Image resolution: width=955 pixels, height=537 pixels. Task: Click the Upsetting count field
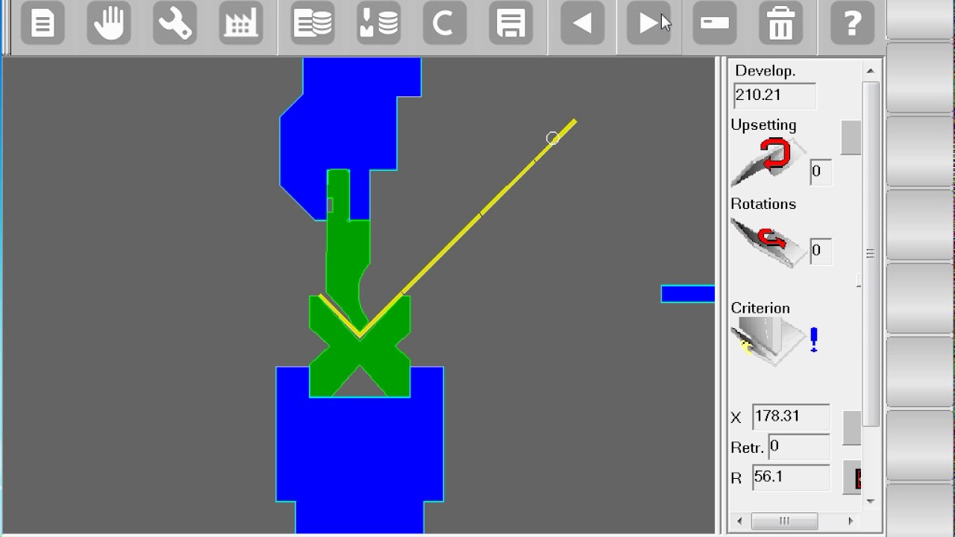click(821, 172)
